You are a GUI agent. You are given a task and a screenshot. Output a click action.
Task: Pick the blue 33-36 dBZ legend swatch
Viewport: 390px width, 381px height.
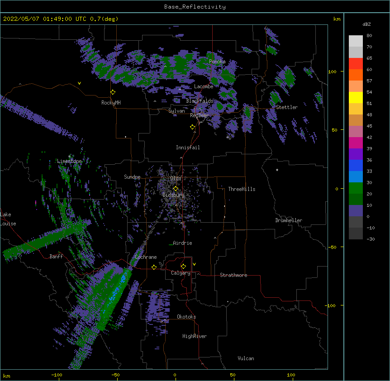pyautogui.click(x=356, y=165)
